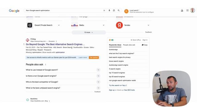Click into the Google search input field
Image resolution: width=197 pixels, height=110 pixels.
(x=63, y=10)
